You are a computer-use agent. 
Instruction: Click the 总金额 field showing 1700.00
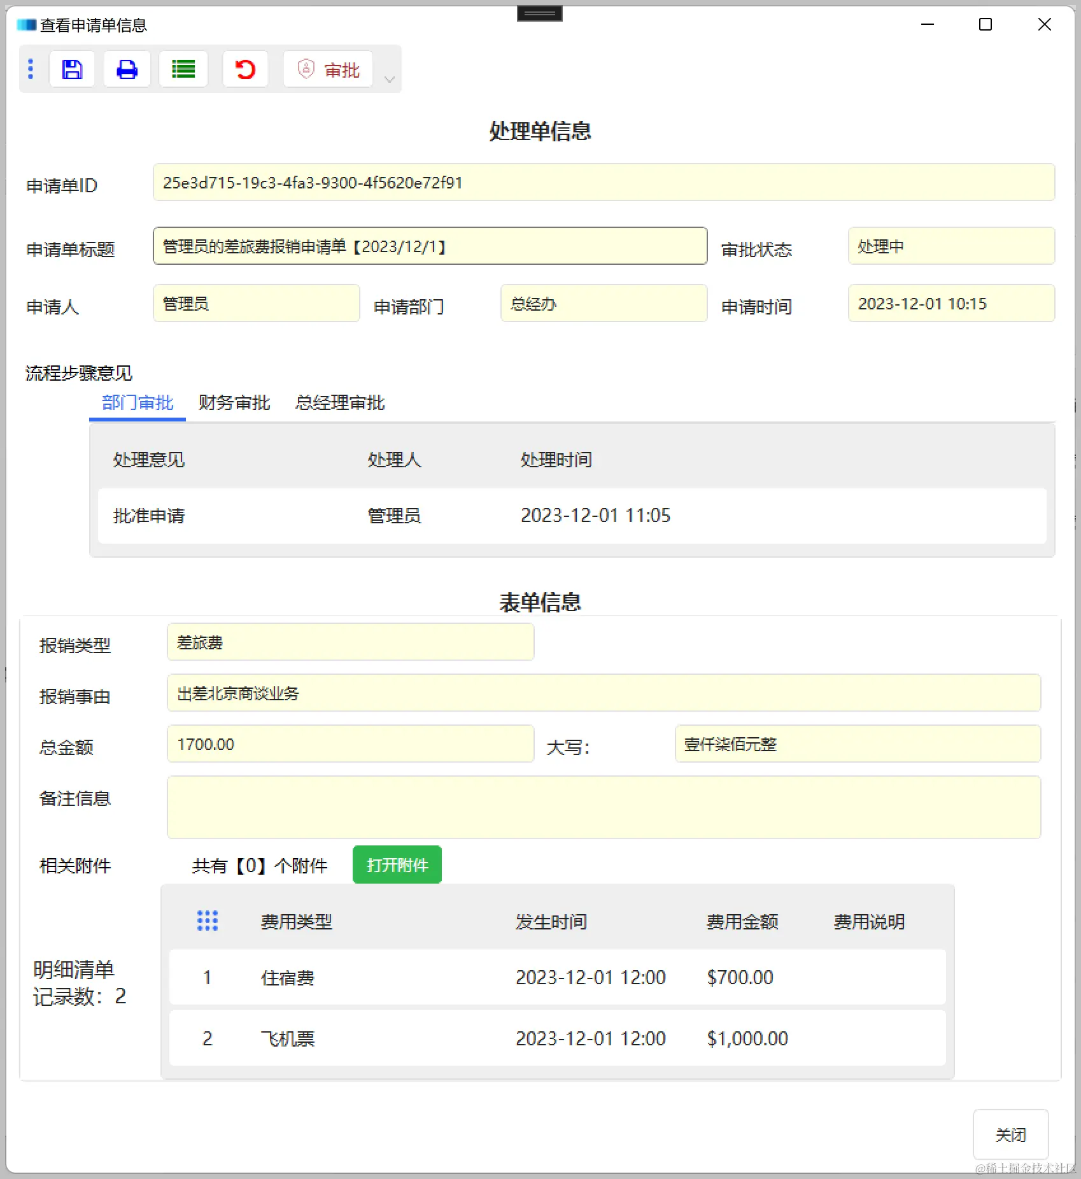pyautogui.click(x=350, y=744)
